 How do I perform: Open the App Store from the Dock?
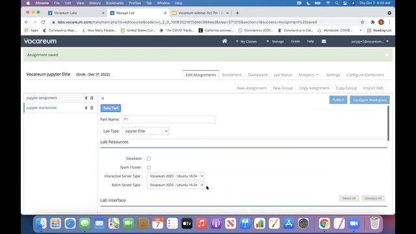click(x=289, y=224)
